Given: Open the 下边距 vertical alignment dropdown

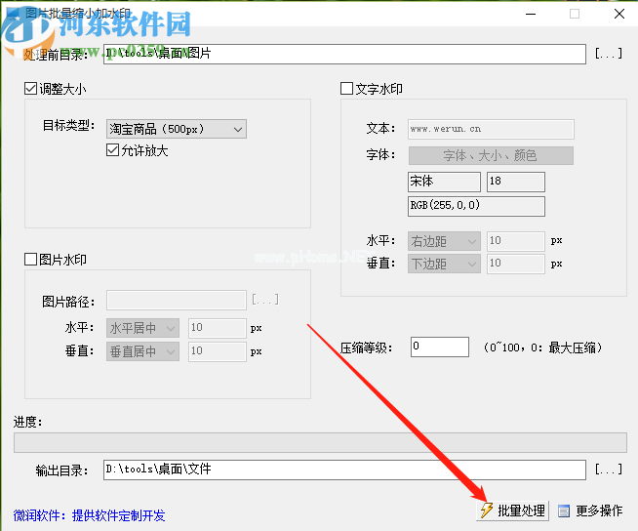Looking at the screenshot, I should (x=445, y=264).
